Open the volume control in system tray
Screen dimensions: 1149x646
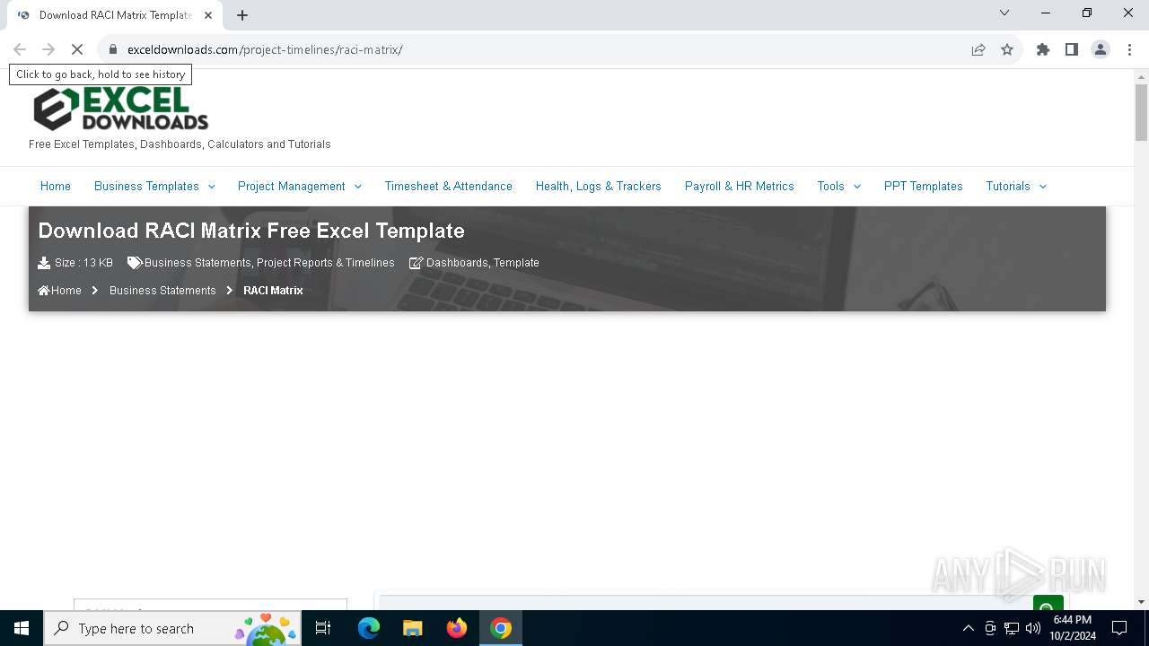point(1033,628)
